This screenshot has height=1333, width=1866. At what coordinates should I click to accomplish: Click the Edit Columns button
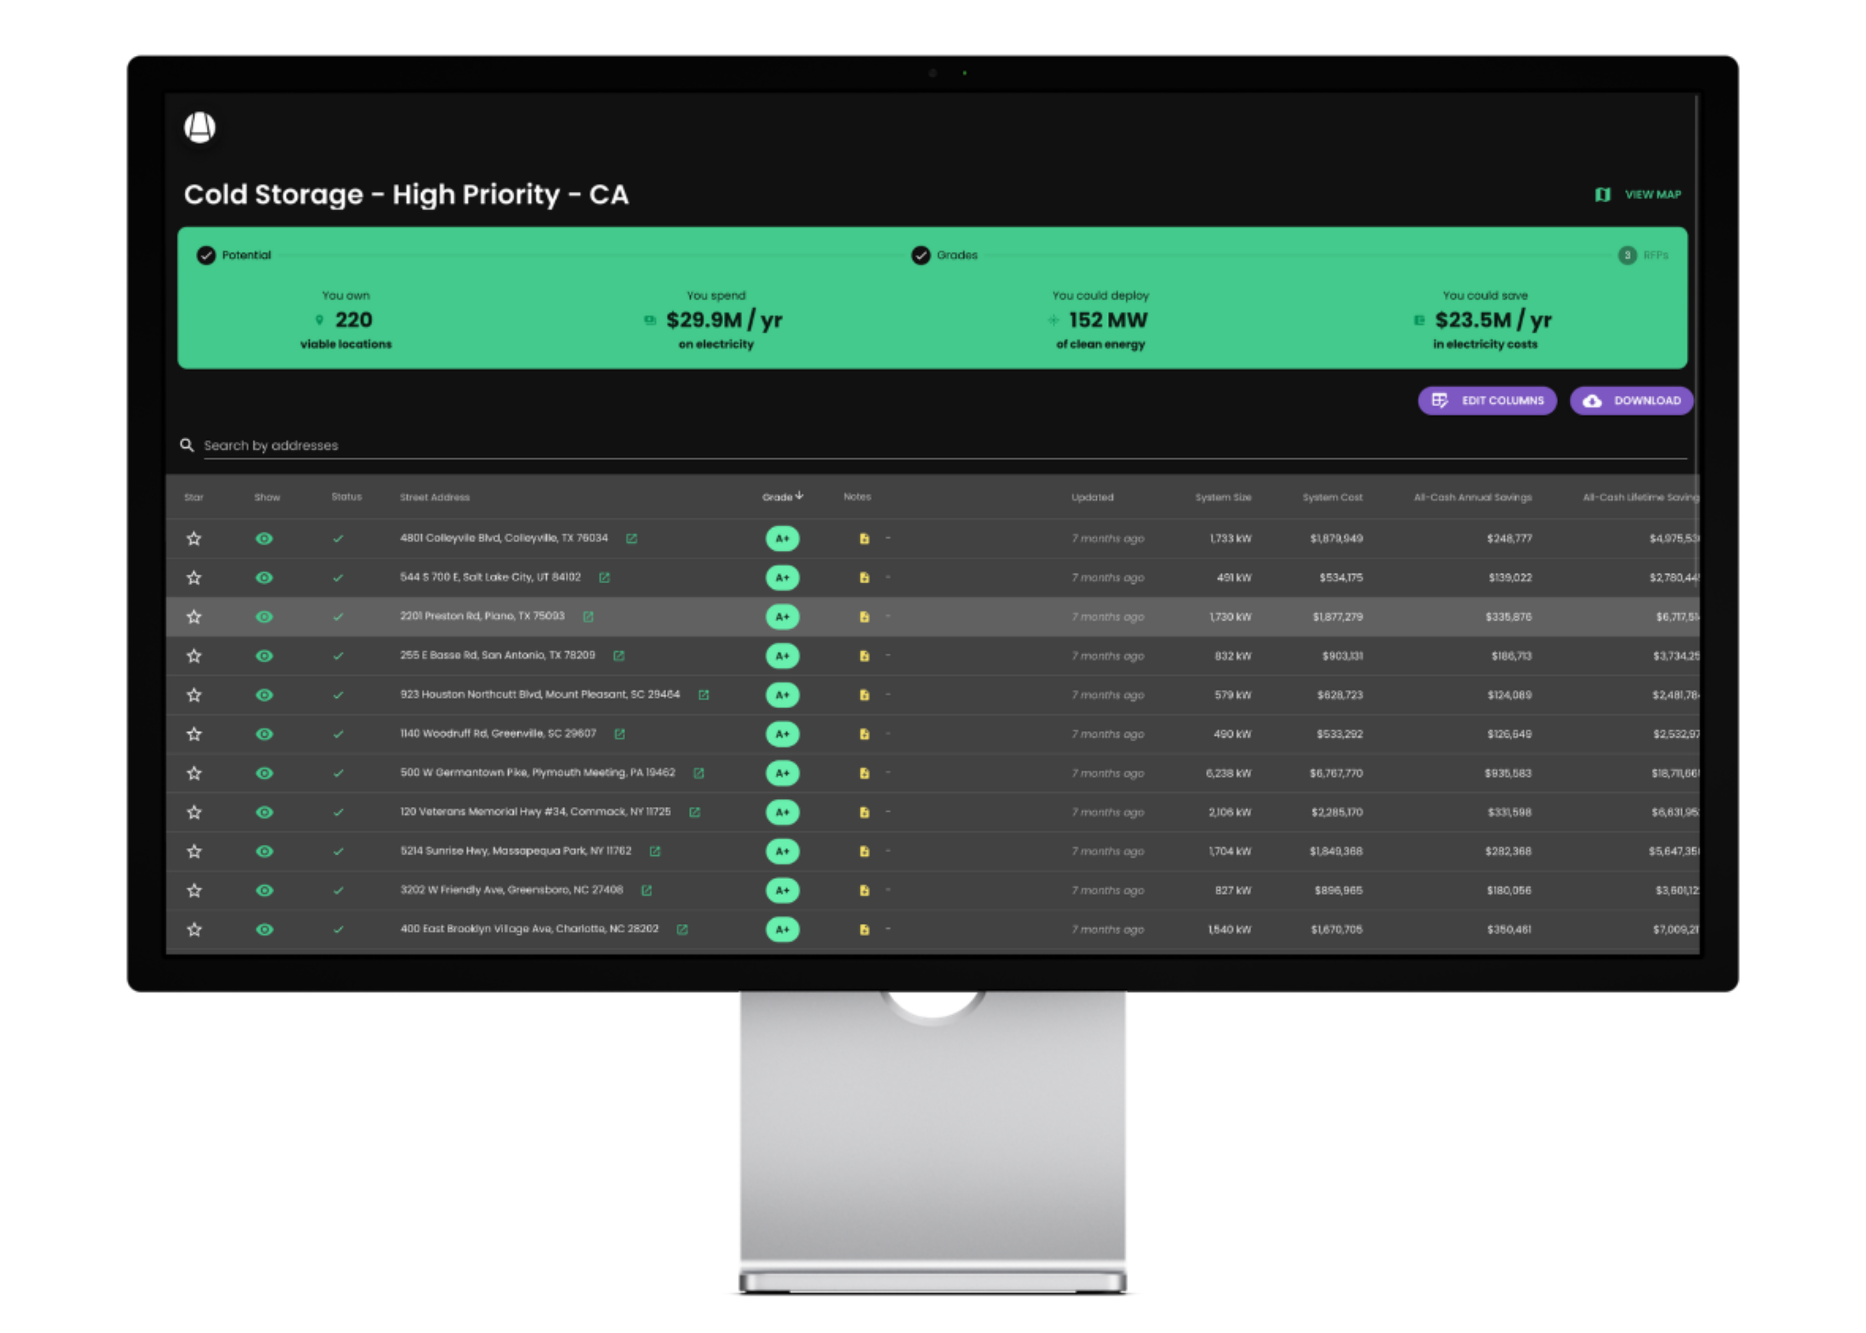[1487, 400]
